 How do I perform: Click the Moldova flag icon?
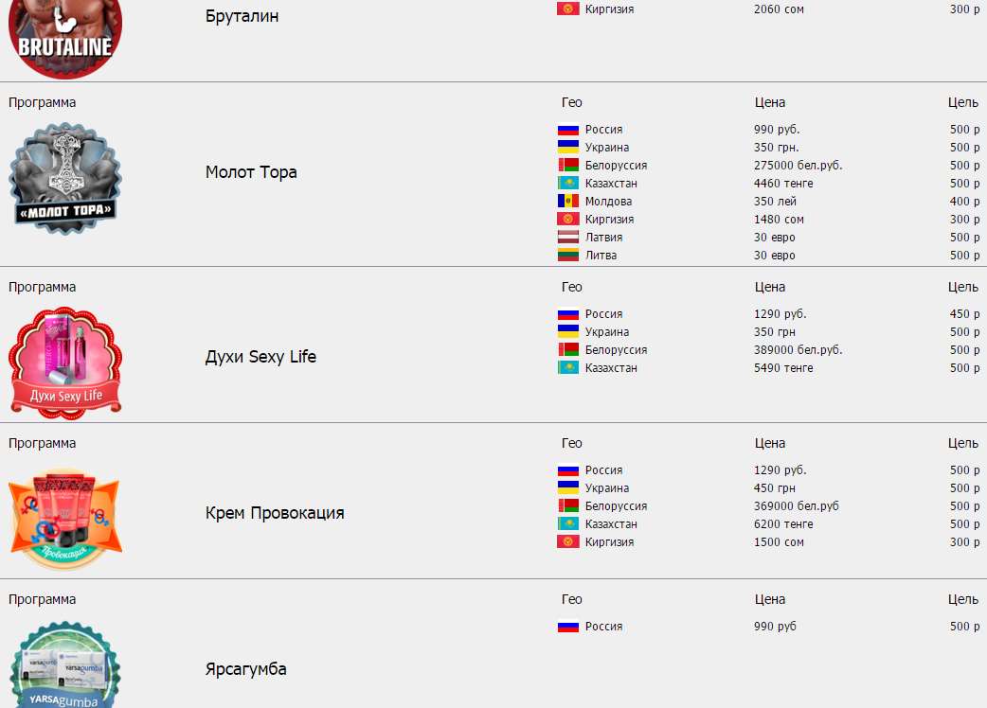[568, 202]
